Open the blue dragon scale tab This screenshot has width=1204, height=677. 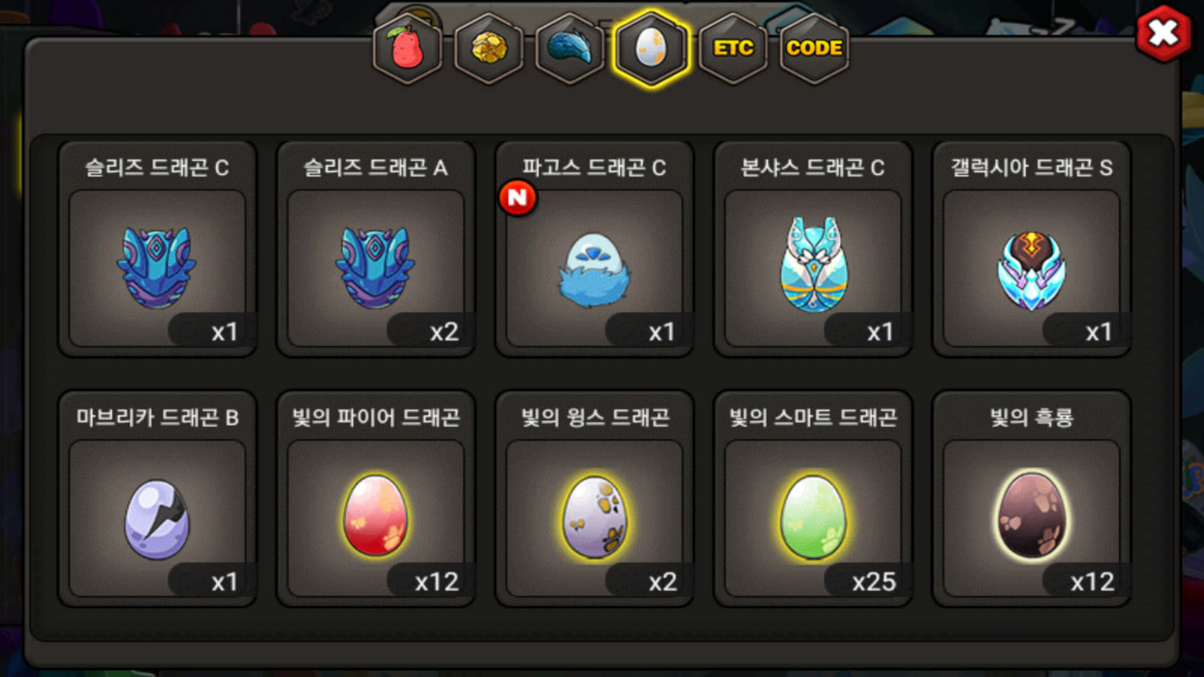click(x=570, y=49)
